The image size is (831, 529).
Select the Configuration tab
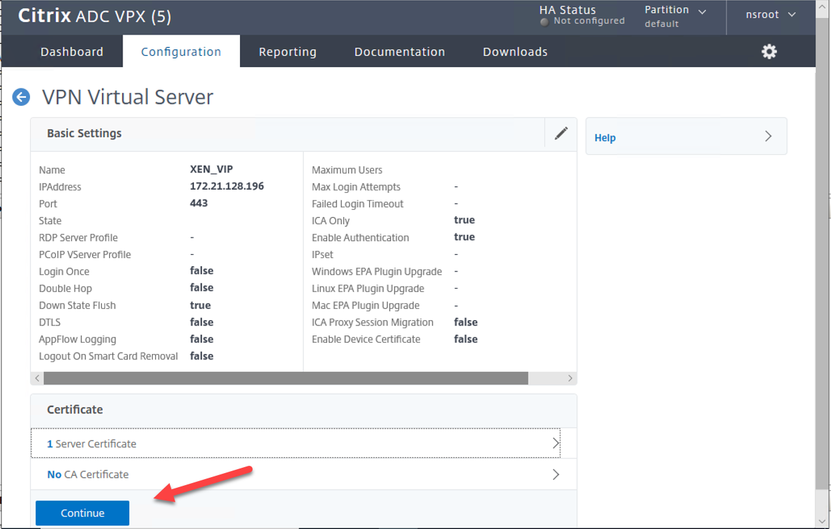[181, 52]
